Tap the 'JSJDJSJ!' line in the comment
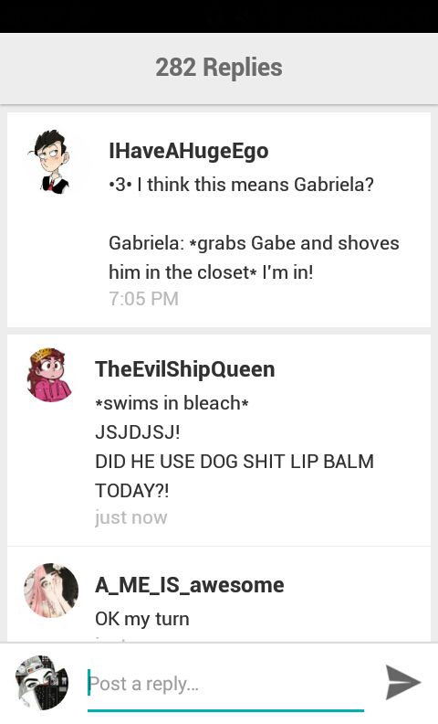The width and height of the screenshot is (438, 724). point(138,432)
